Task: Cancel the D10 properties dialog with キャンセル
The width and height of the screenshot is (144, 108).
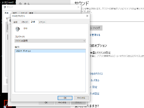Action: (x=81, y=98)
